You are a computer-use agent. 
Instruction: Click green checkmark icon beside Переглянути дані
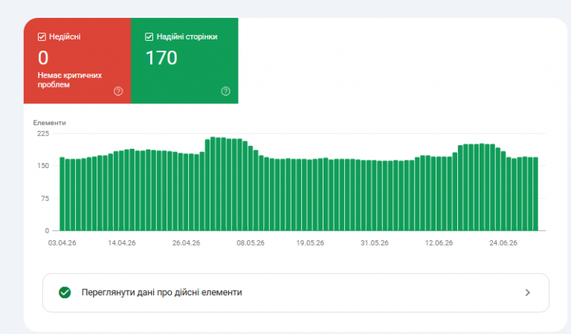pyautogui.click(x=65, y=292)
